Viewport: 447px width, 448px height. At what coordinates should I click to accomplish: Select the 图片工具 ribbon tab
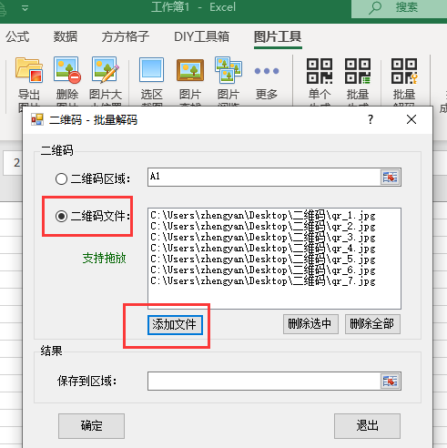(278, 37)
